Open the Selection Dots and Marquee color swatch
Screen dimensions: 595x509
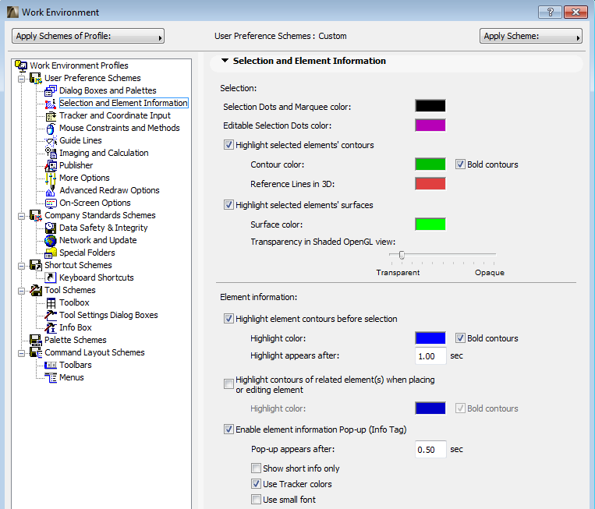pos(430,106)
